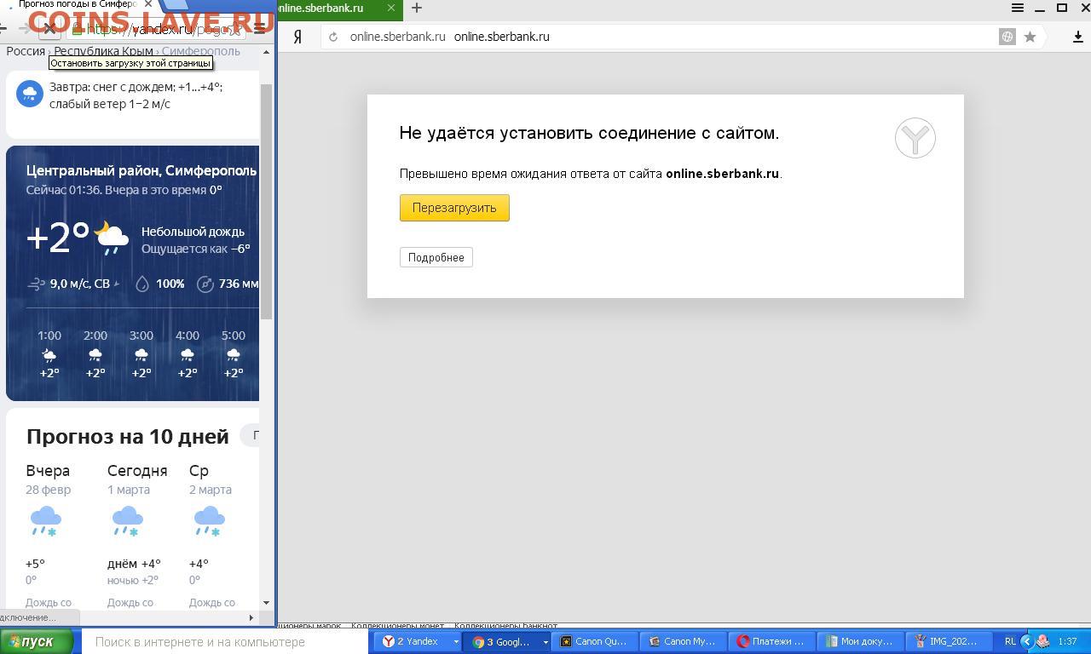
Task: Expand the Google Chrome taskbar group arrow
Action: click(545, 641)
